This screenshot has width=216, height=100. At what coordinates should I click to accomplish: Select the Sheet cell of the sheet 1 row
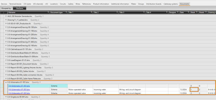click(194, 90)
